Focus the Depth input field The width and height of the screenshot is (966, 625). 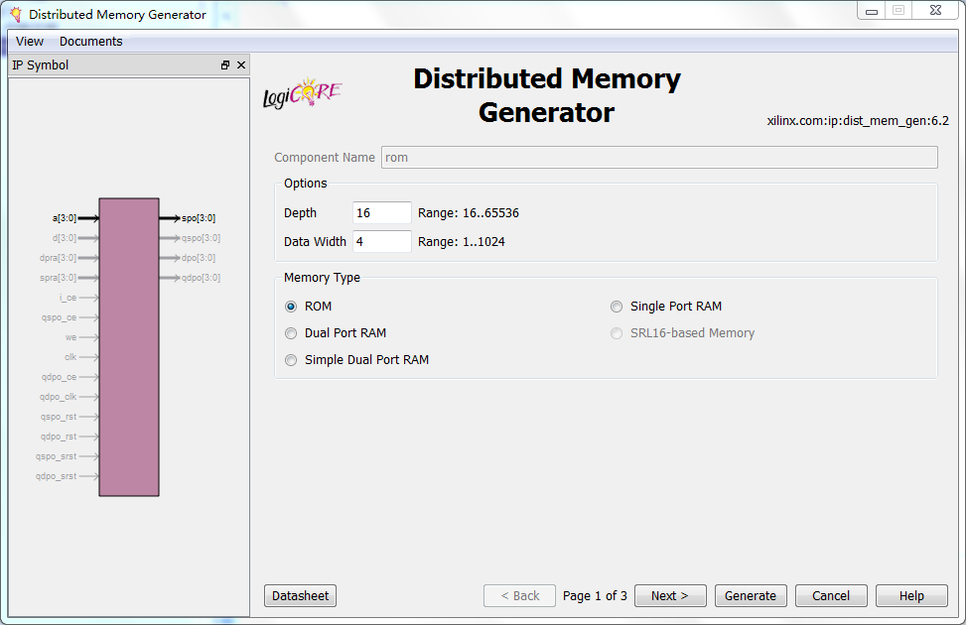point(382,212)
